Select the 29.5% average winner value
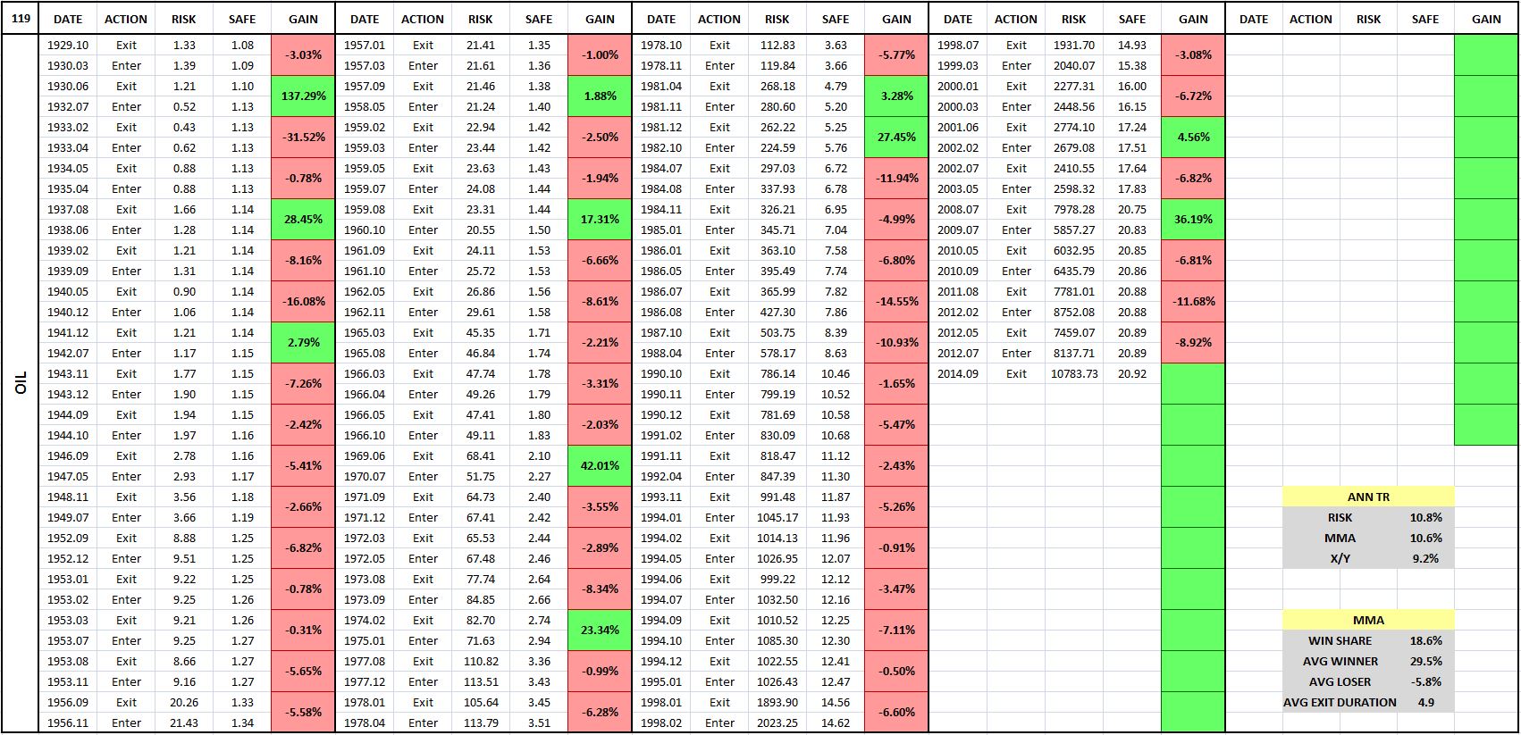 click(x=1425, y=661)
